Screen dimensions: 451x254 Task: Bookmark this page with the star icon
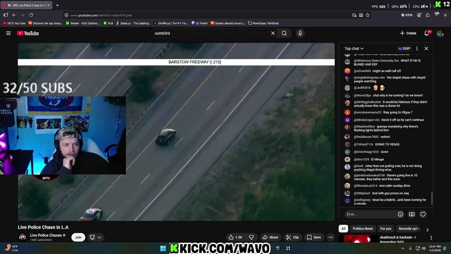point(367,15)
